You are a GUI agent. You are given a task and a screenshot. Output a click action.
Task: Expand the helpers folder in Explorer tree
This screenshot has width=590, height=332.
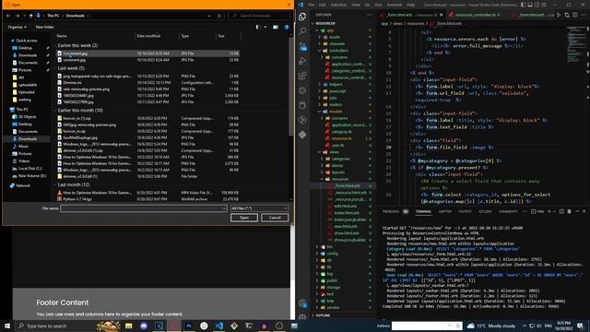click(336, 84)
